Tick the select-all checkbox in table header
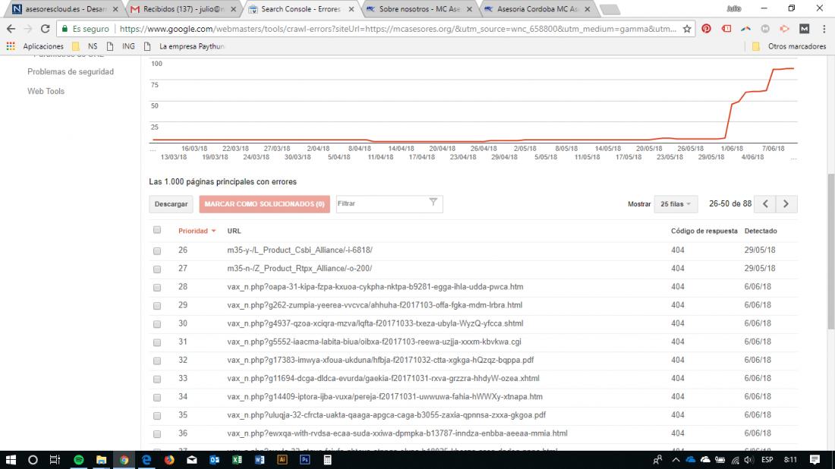 [x=157, y=230]
